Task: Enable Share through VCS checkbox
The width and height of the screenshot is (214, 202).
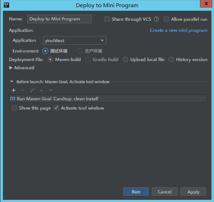Action: pos(107,19)
